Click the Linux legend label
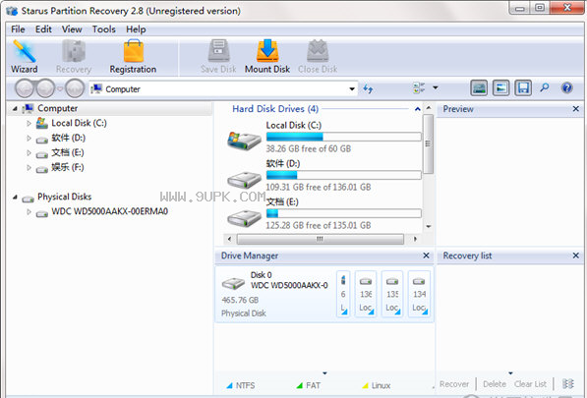Viewport: 587px width, 398px height. 381,385
